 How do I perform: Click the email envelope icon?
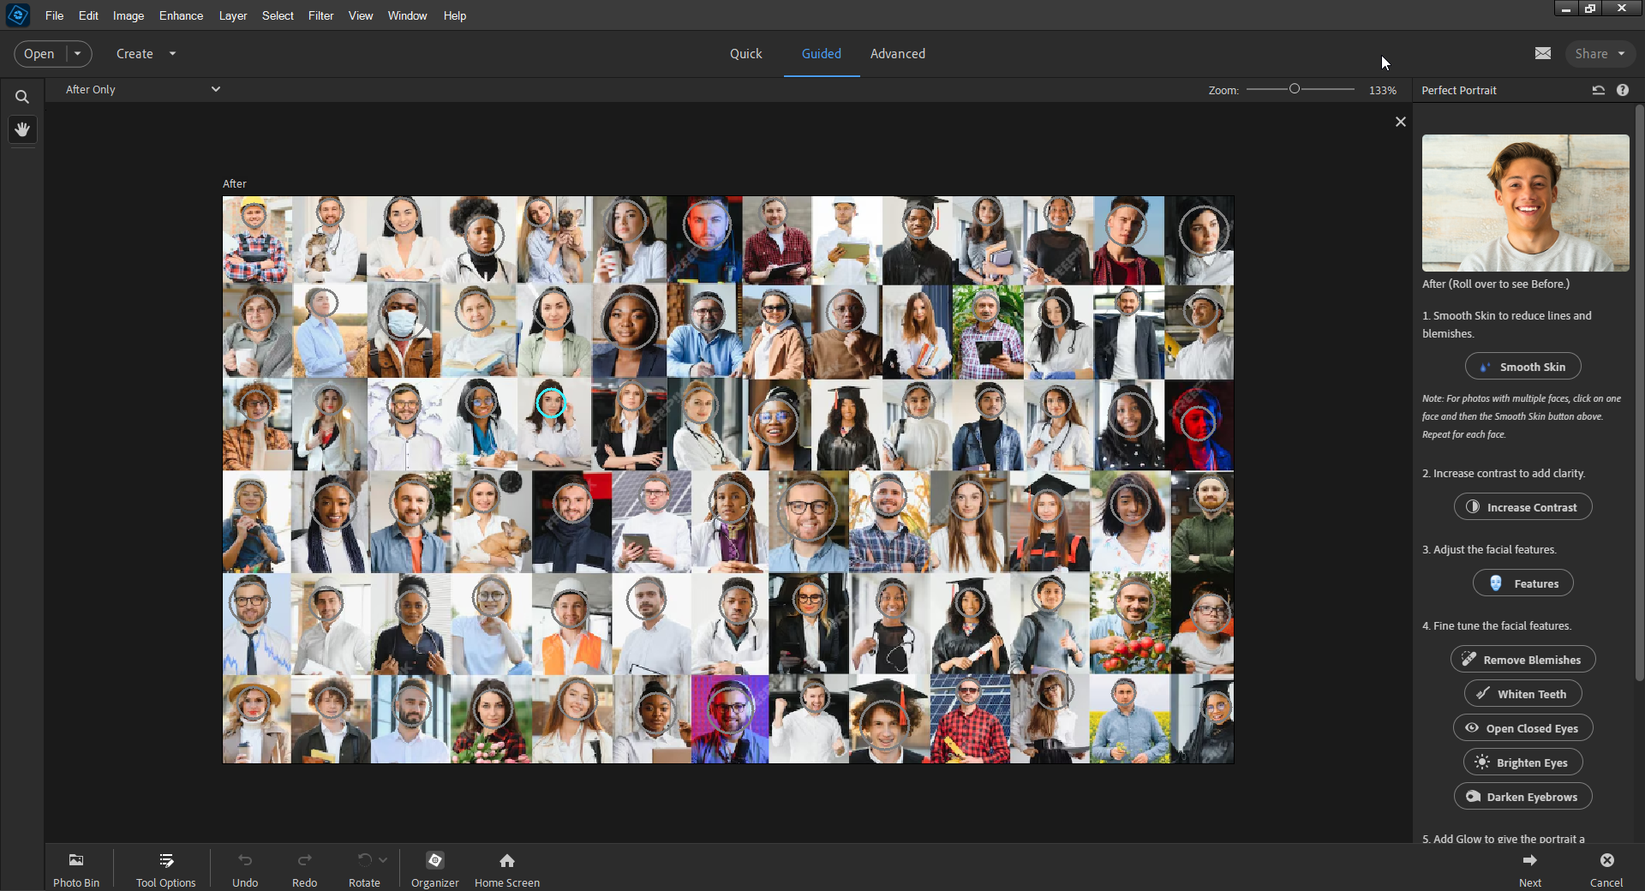pyautogui.click(x=1543, y=53)
